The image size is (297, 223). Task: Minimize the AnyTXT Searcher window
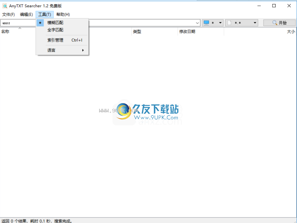coord(259,6)
